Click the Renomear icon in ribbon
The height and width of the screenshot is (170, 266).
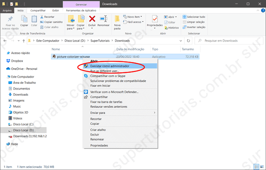tap(104, 19)
